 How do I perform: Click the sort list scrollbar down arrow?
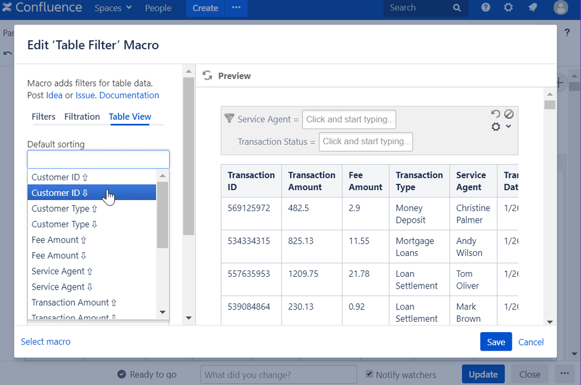[x=163, y=312]
